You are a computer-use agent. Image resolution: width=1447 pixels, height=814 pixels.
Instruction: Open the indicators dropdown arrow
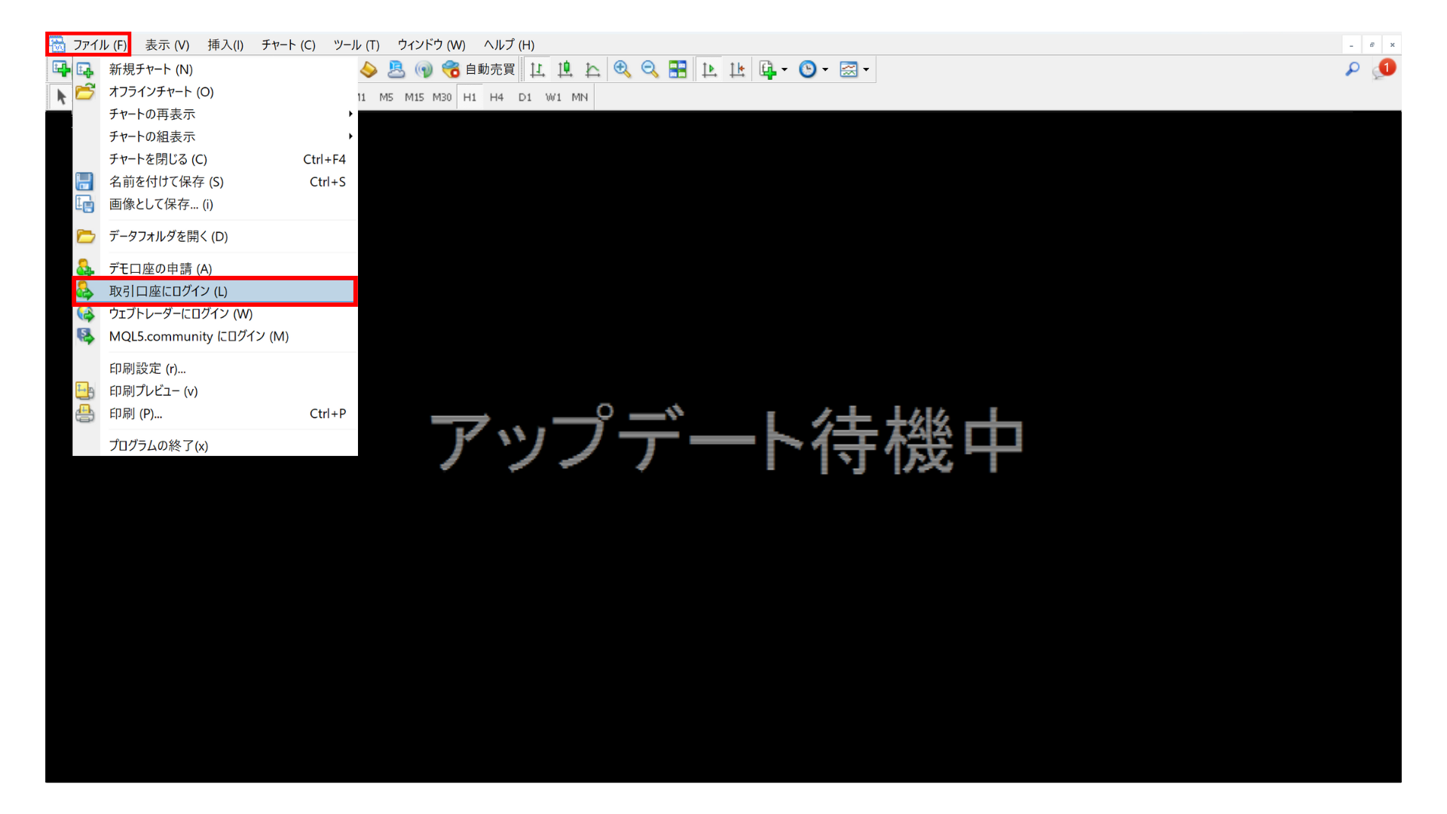784,69
